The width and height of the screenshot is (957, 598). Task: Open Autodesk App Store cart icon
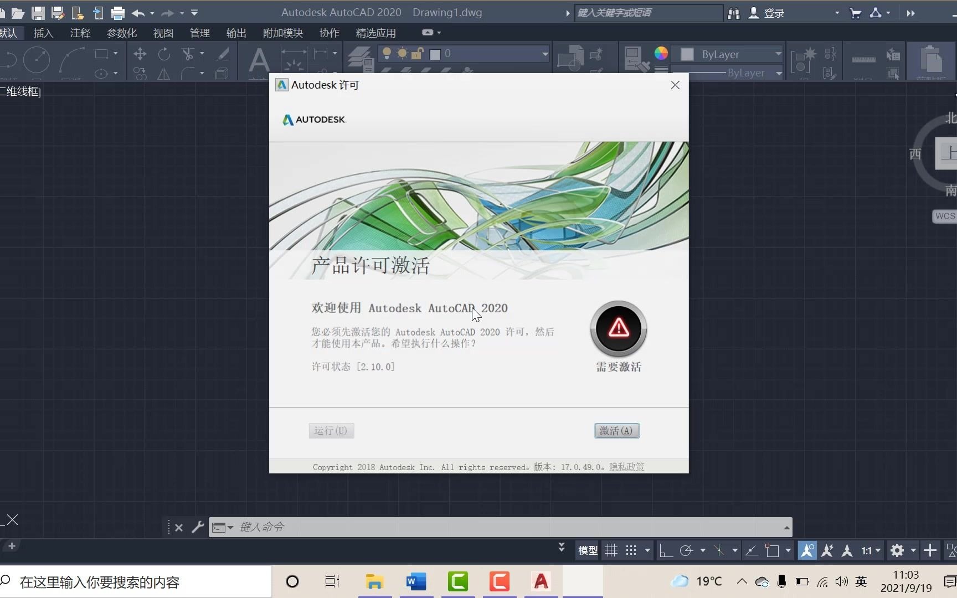[856, 13]
